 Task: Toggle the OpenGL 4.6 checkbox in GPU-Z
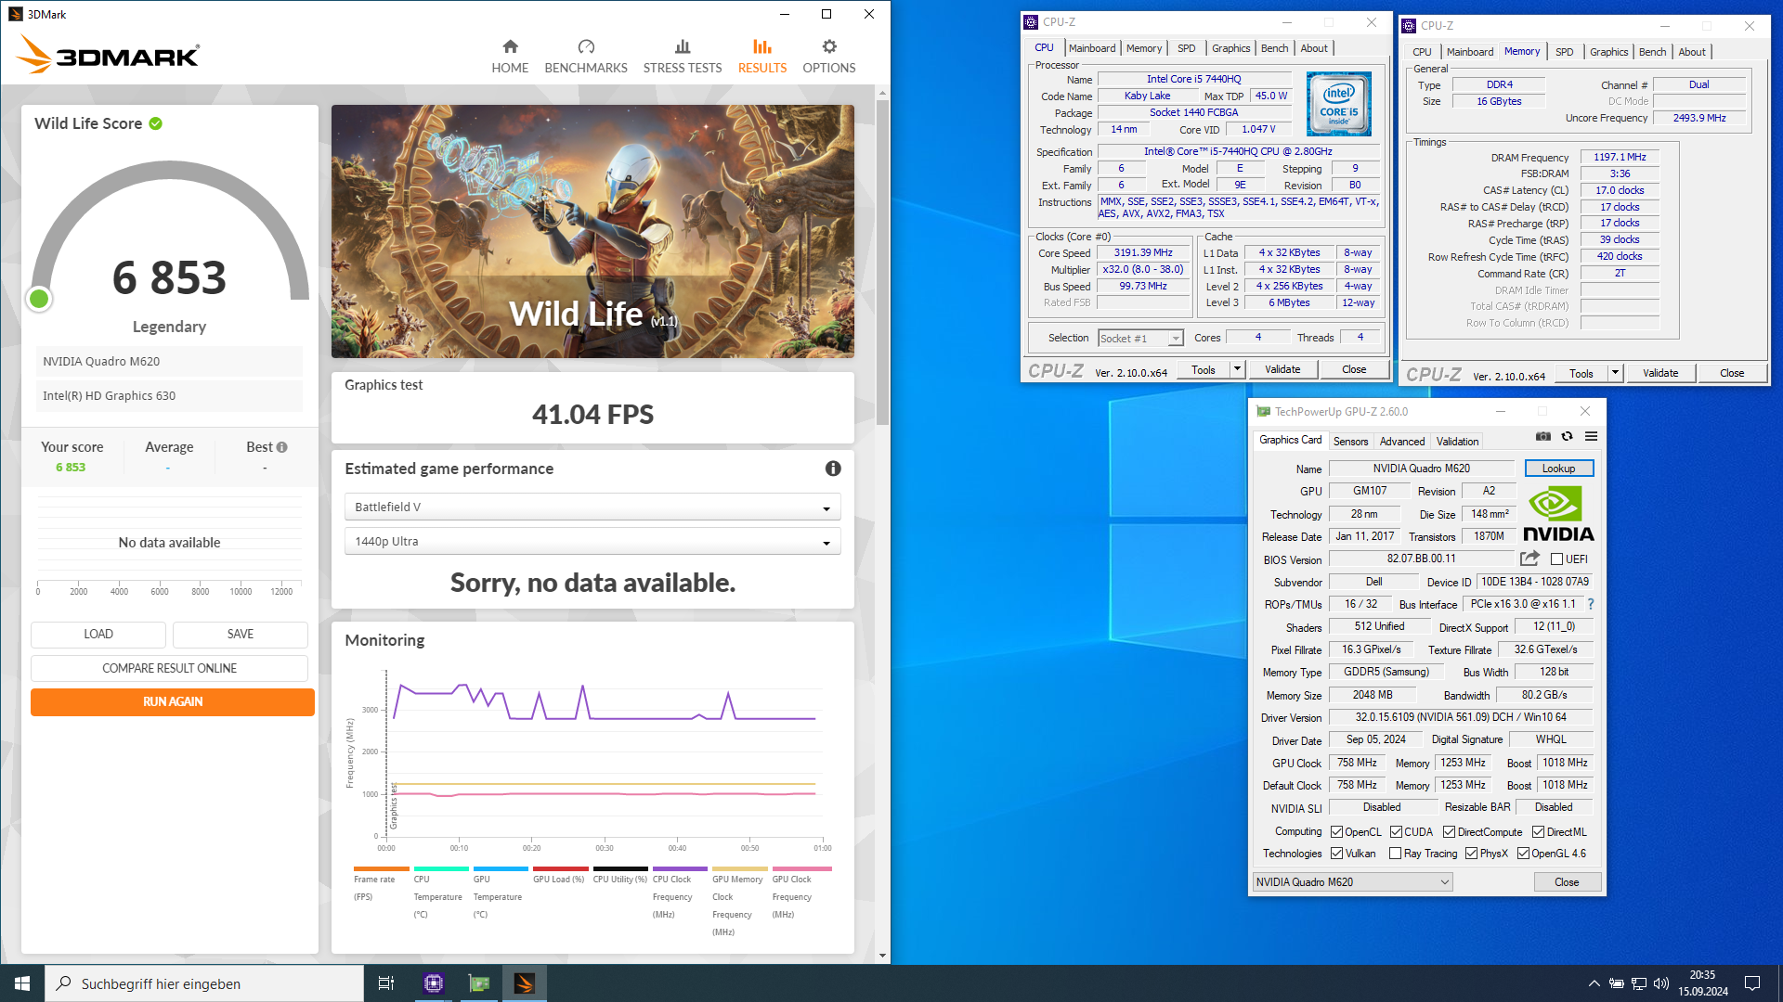tap(1523, 854)
